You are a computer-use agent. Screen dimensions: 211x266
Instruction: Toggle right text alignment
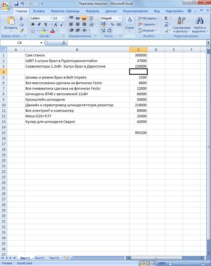84,24
